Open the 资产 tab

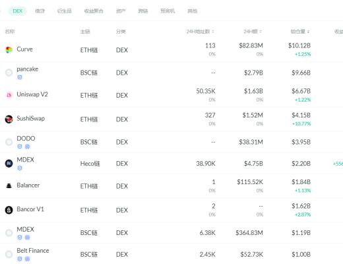(121, 11)
